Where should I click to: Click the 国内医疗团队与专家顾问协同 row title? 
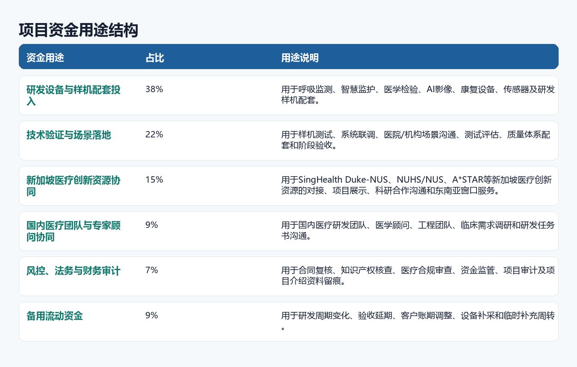pos(74,231)
